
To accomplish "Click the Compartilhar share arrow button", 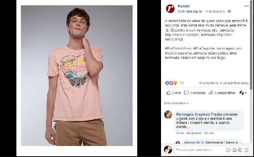I will tap(222, 93).
